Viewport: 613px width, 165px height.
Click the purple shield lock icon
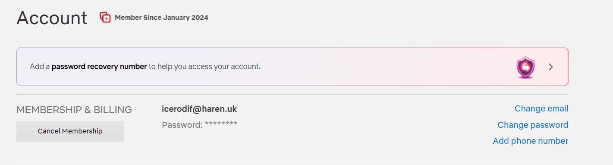(525, 68)
